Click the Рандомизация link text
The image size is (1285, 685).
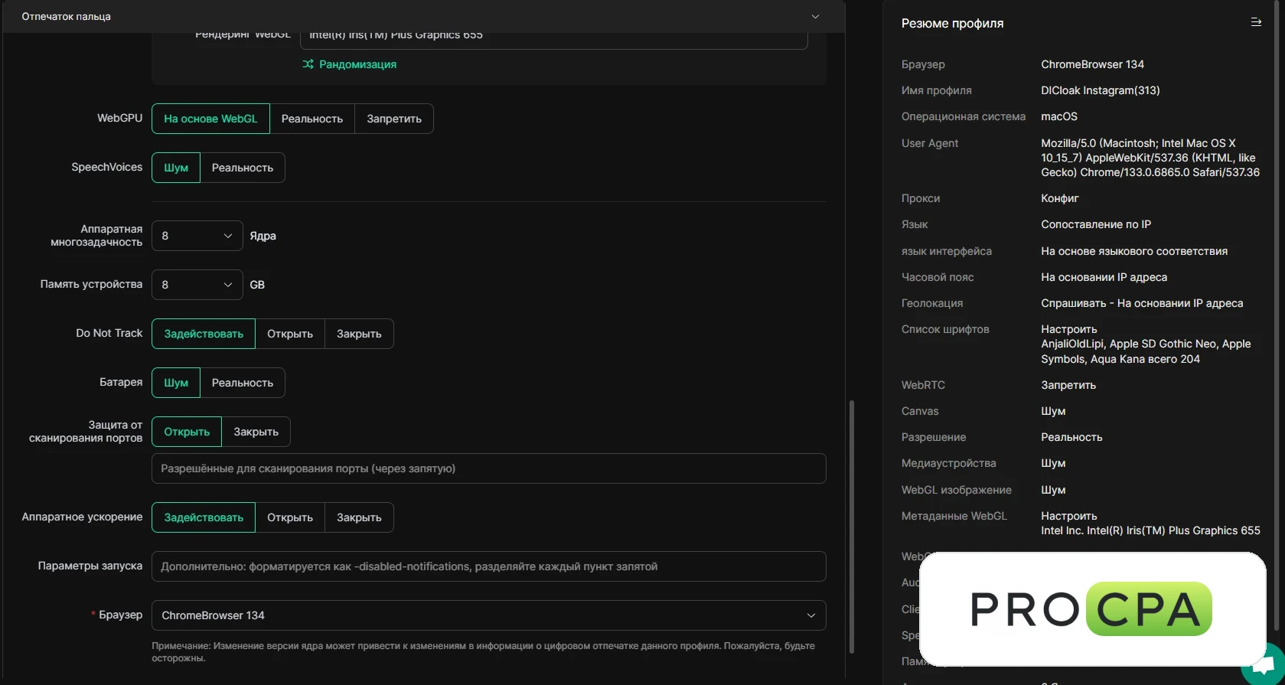357,64
